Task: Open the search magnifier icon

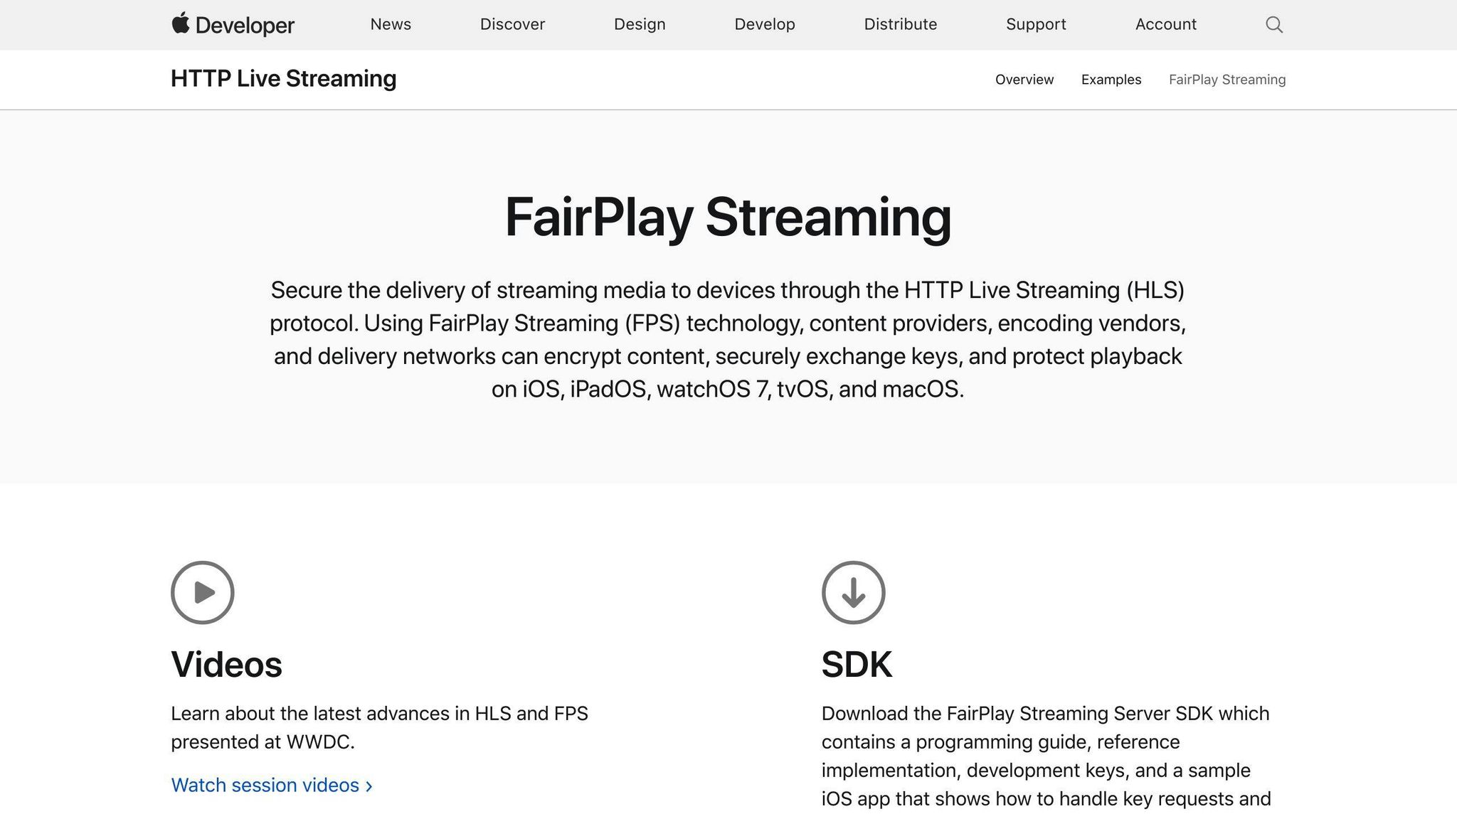Action: click(x=1274, y=25)
